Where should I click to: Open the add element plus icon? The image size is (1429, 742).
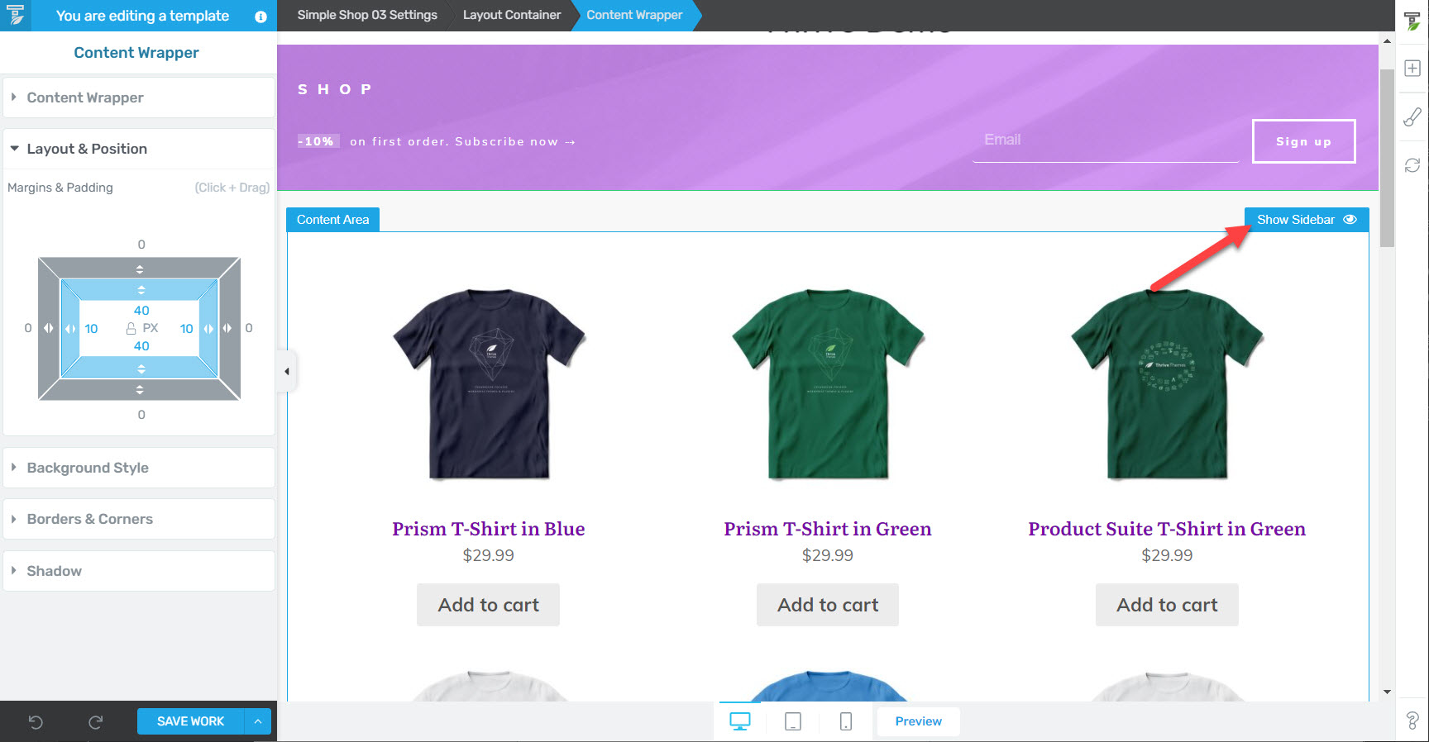tap(1412, 69)
